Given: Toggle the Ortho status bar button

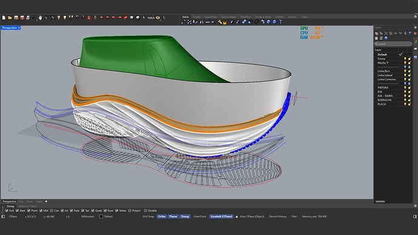Looking at the screenshot, I should 162,216.
